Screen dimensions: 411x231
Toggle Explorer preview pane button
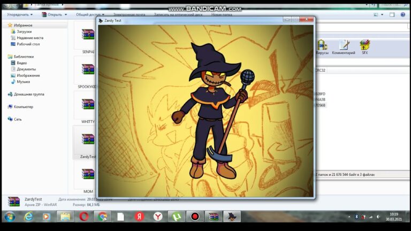coord(392,14)
